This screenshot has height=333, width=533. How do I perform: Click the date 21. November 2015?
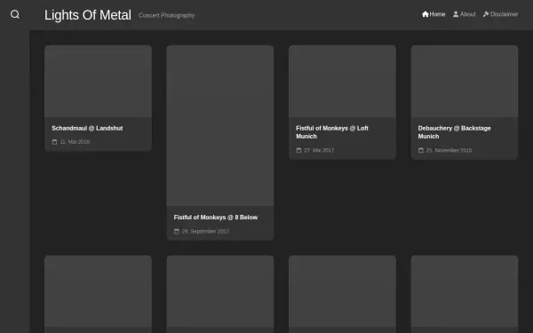tap(449, 150)
